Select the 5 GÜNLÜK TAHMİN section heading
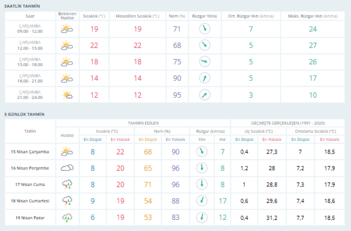351x231 pixels. (x=23, y=114)
